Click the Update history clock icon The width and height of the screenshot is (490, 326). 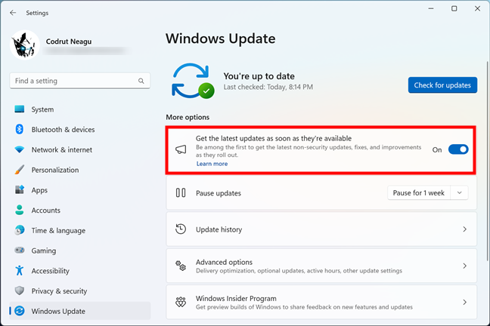(x=181, y=229)
